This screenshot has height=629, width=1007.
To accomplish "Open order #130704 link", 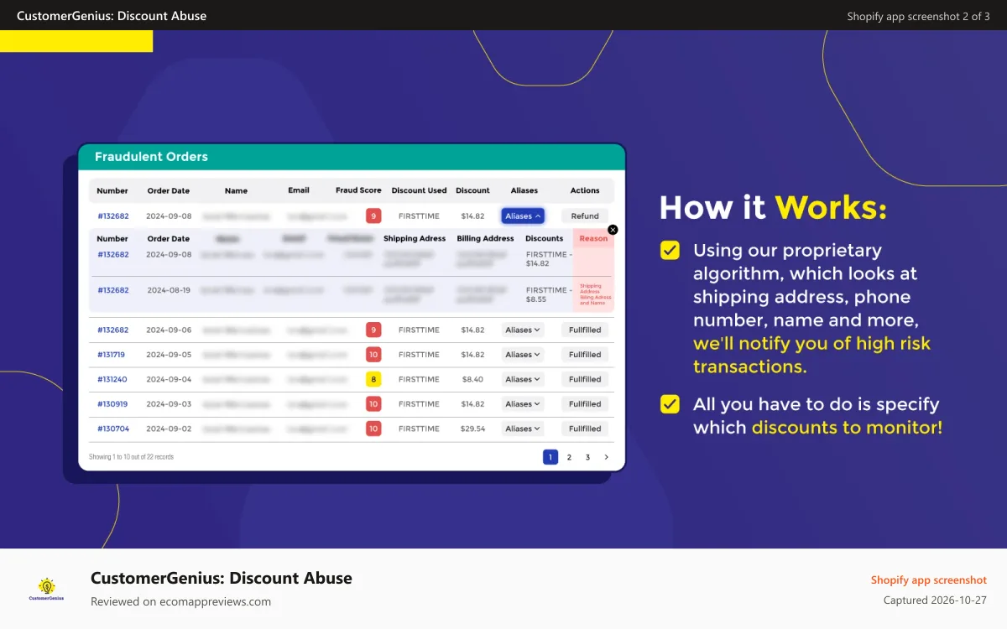I will (113, 429).
